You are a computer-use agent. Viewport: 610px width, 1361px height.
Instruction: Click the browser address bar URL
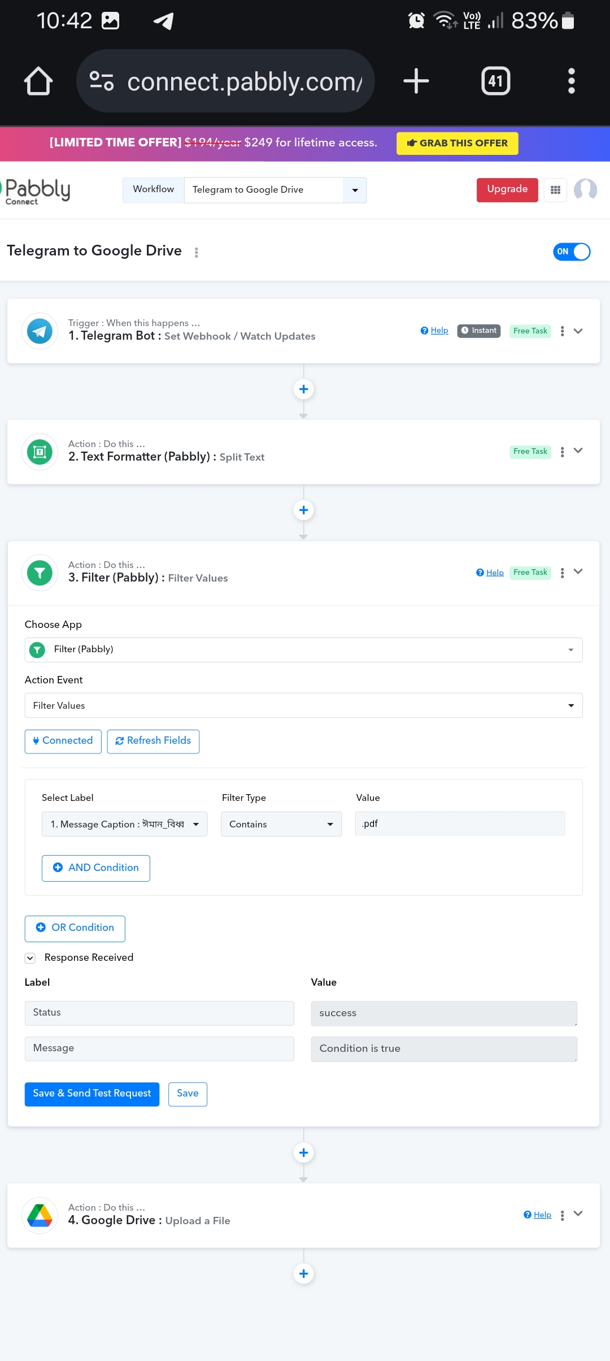tap(245, 81)
